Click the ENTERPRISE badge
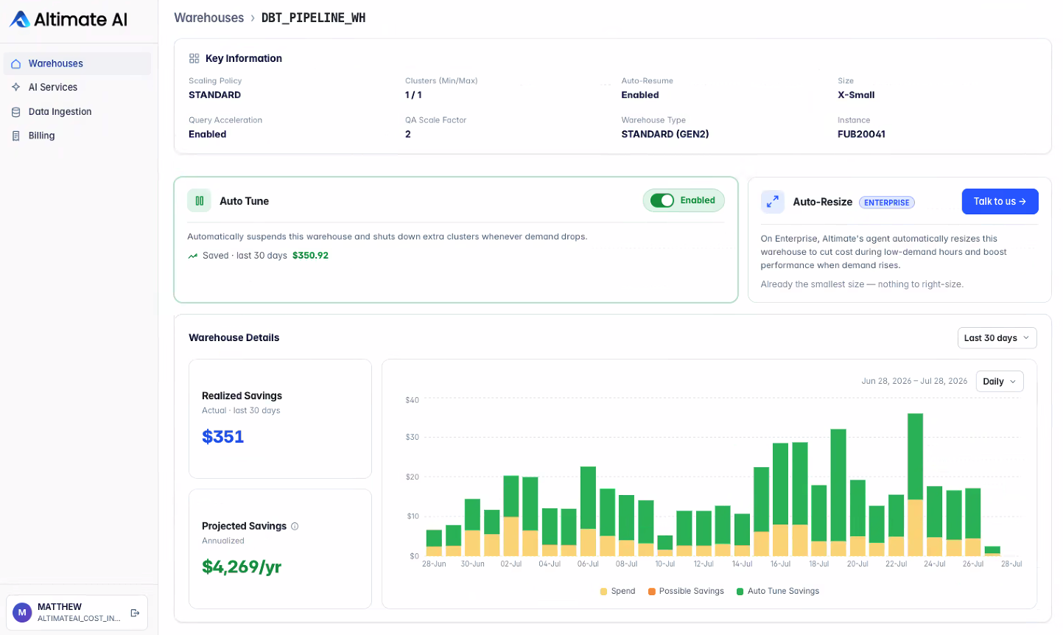 click(x=887, y=203)
